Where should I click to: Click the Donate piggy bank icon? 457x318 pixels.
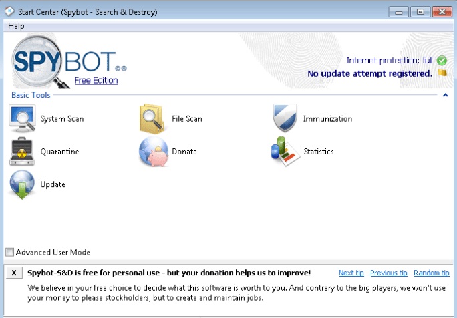[x=154, y=152]
